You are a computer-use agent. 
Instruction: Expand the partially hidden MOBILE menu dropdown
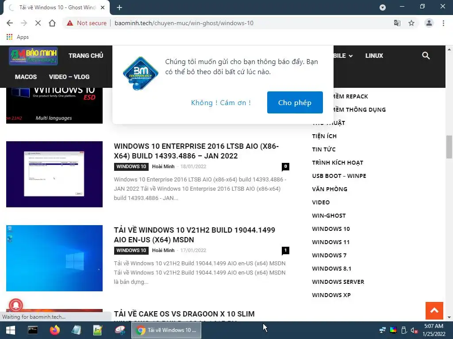(343, 56)
